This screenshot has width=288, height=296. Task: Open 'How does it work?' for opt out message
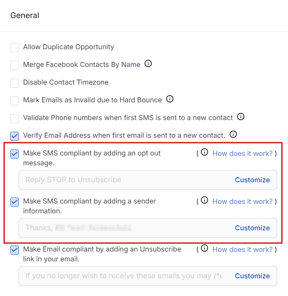242,154
